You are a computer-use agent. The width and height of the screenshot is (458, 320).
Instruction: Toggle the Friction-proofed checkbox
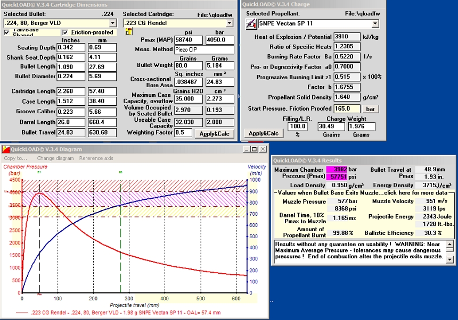pyautogui.click(x=65, y=32)
